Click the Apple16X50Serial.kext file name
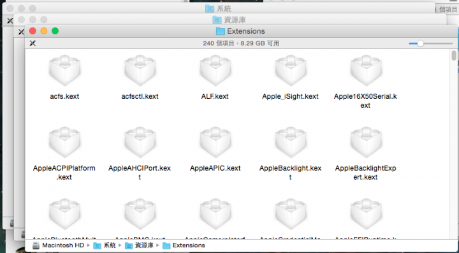Screen dimensions: 459x253 pos(366,101)
